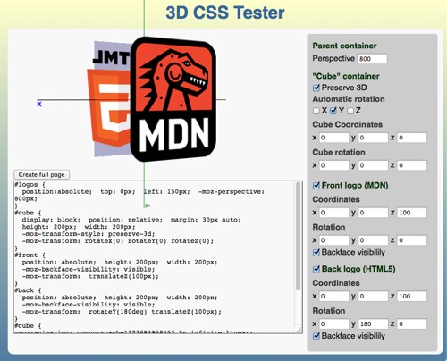Click the Cube rotation y field
This screenshot has height=361, width=447.
pyautogui.click(x=373, y=165)
